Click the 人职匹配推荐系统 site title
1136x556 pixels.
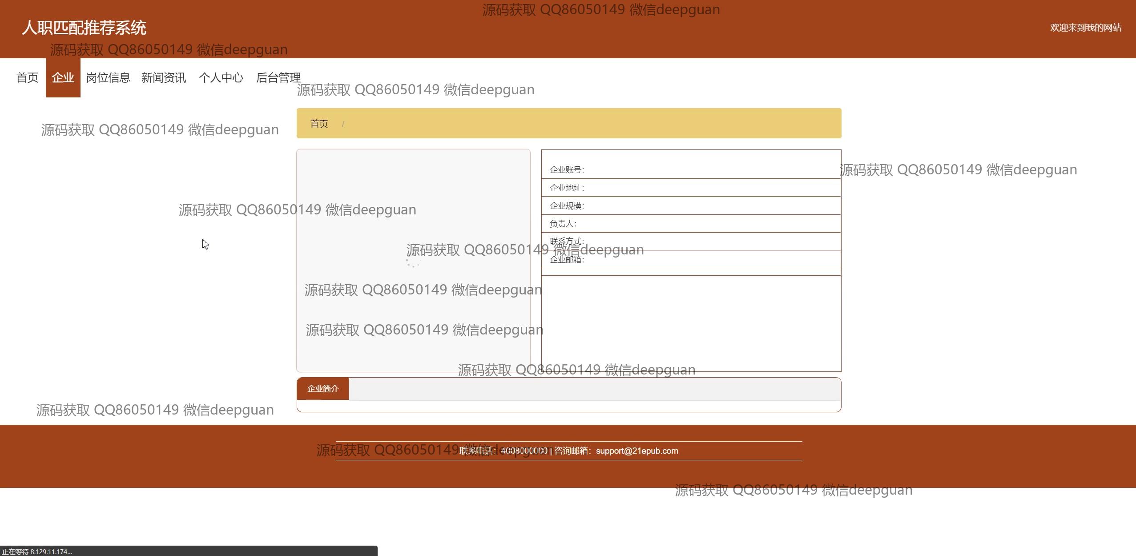point(84,28)
